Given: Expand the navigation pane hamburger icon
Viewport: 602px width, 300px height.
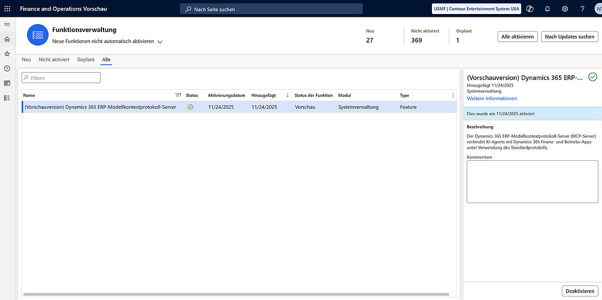Looking at the screenshot, I should click(x=7, y=24).
